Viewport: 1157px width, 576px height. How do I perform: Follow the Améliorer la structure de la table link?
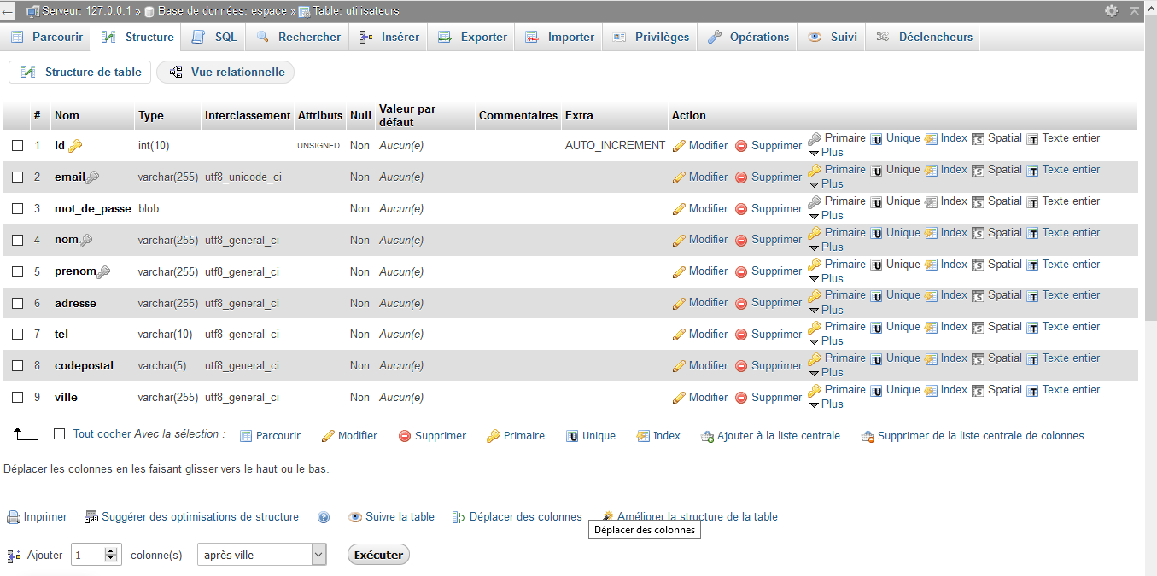[x=698, y=517]
